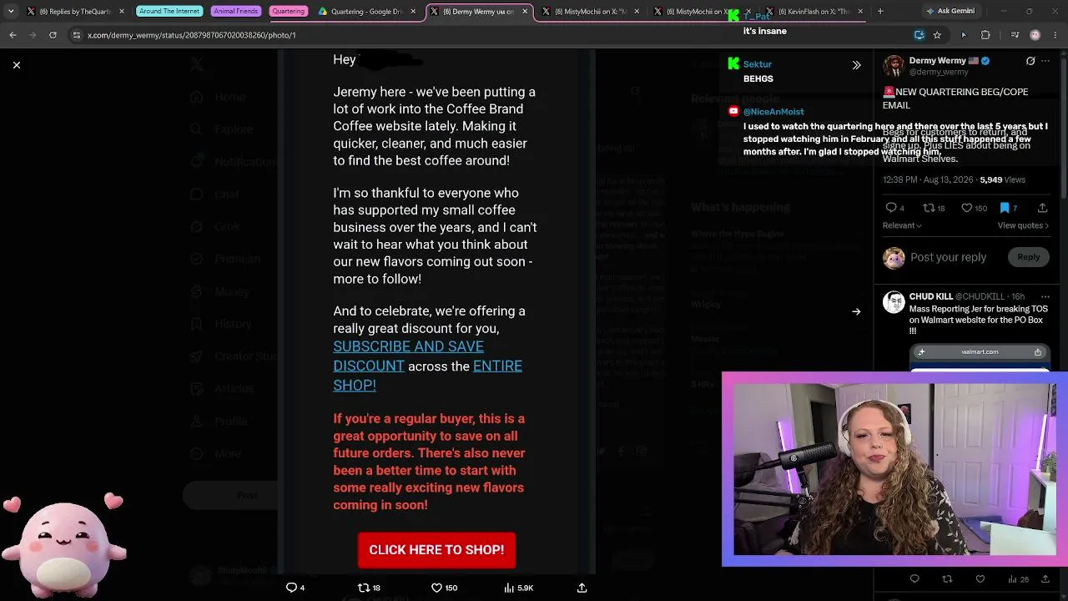The height and width of the screenshot is (601, 1068).
Task: Close the Quartering - Google Drive tab
Action: [413, 12]
